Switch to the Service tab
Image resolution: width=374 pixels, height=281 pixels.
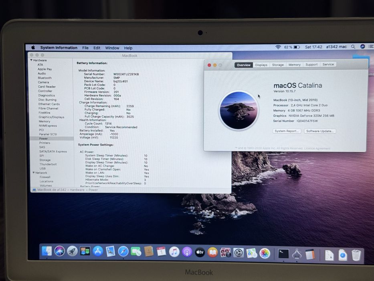click(328, 64)
